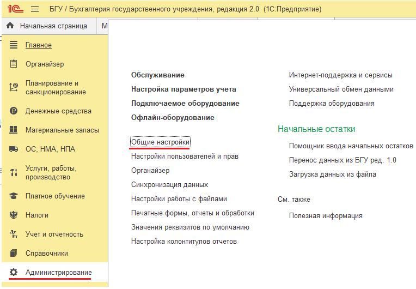Screen dimensions: 416x289
Task: Click the home icon on start page tab
Action: [10, 26]
